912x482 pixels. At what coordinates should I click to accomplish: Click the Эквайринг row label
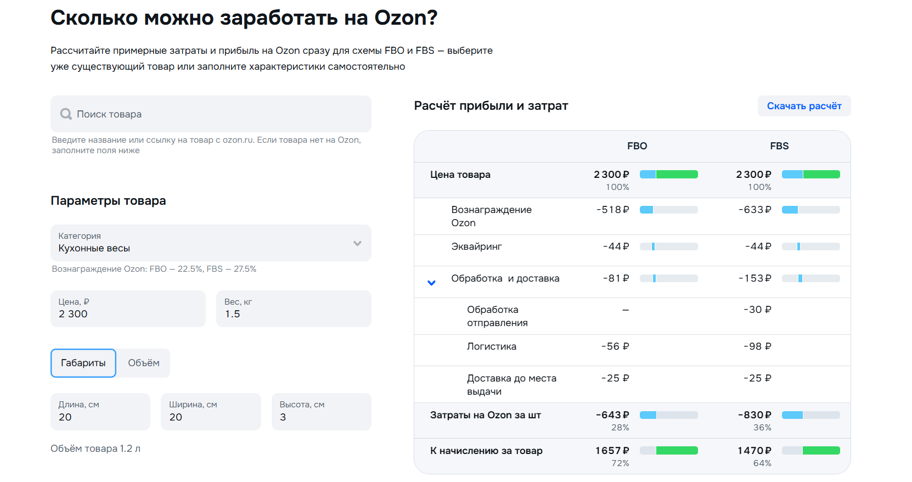(476, 246)
